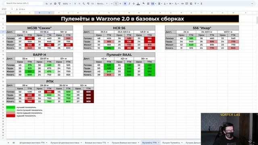Select the РПК header cell
The image size is (258, 145).
[x=50, y=81]
